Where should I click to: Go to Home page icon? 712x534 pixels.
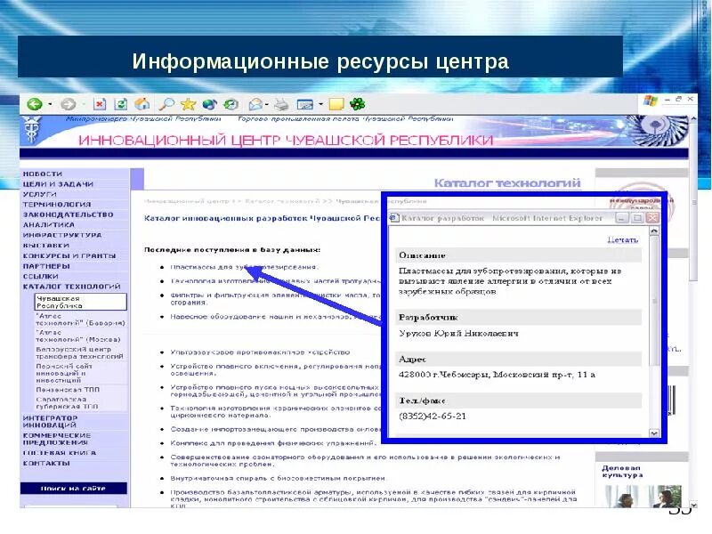point(142,104)
